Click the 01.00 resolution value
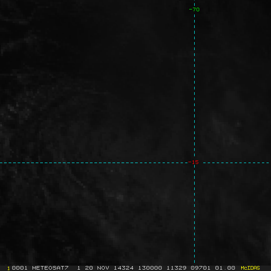This screenshot has width=271, height=271. point(225,268)
